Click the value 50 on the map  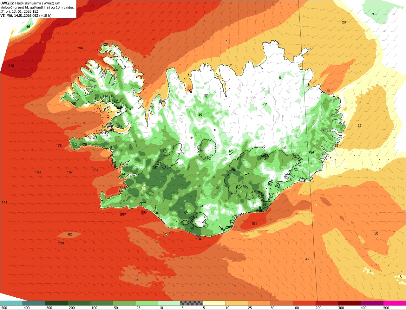tap(376, 233)
